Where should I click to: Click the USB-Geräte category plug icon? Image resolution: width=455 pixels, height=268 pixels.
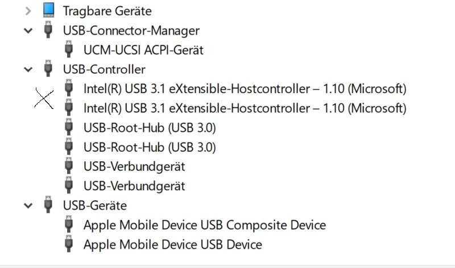point(48,204)
